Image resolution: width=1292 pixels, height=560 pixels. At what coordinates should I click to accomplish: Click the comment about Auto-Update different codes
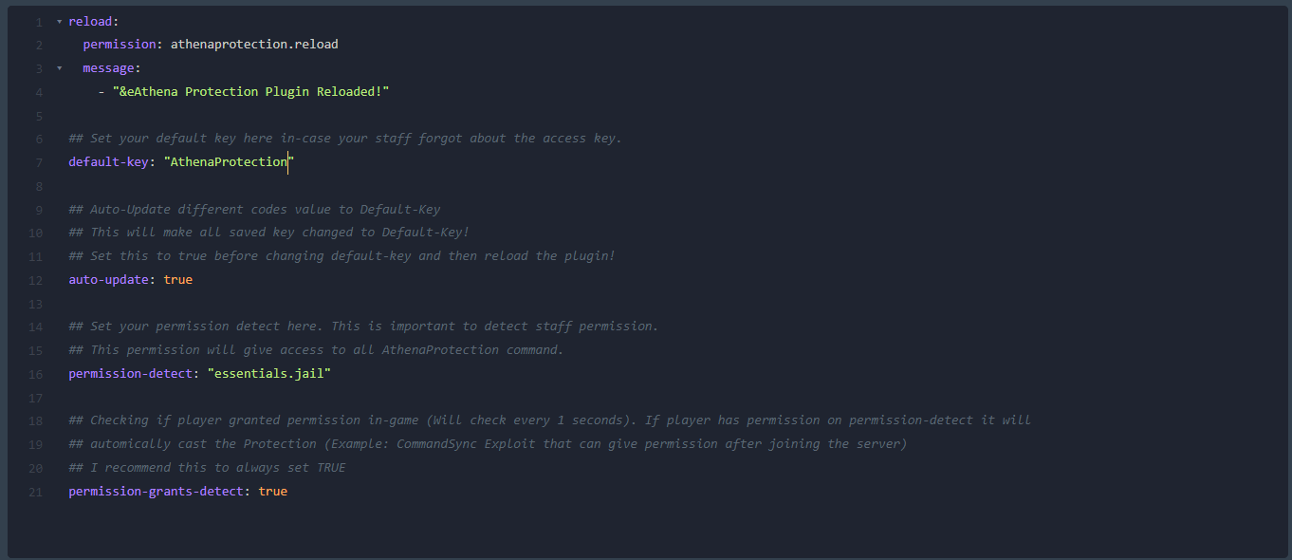(254, 210)
